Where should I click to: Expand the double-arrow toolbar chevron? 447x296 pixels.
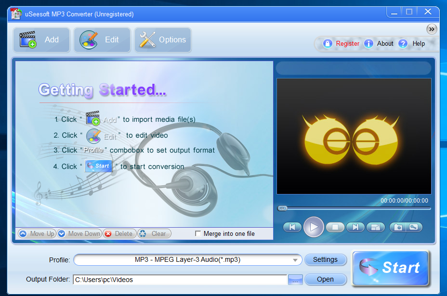coord(432,29)
